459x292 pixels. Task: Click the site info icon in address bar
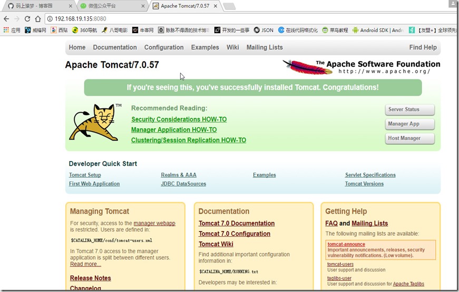pos(50,19)
